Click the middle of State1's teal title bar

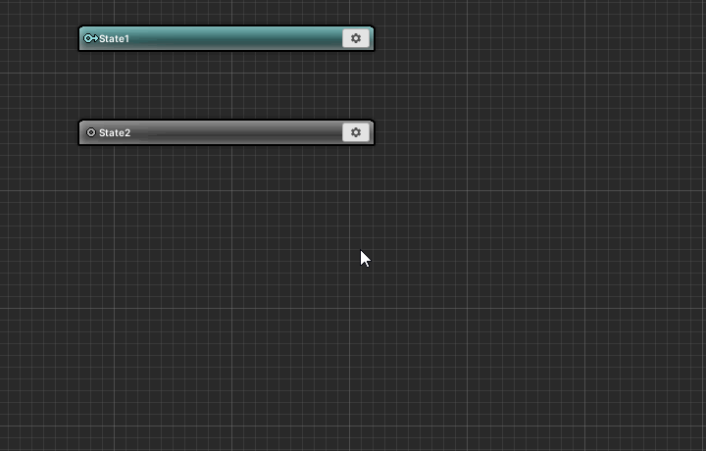coord(226,38)
